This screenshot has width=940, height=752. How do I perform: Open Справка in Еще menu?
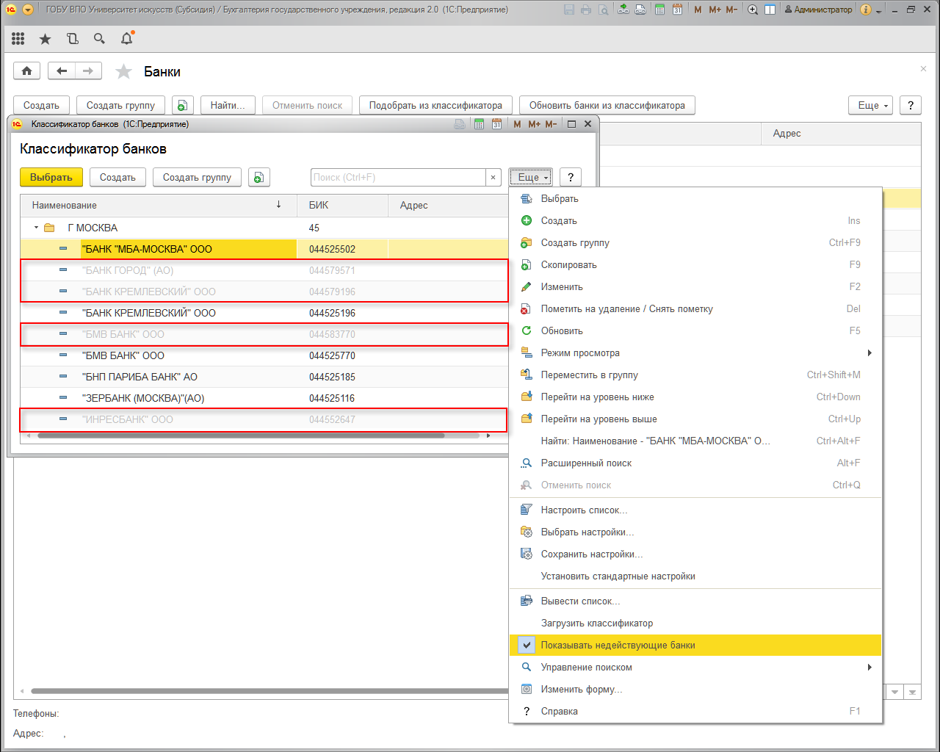[x=695, y=711]
